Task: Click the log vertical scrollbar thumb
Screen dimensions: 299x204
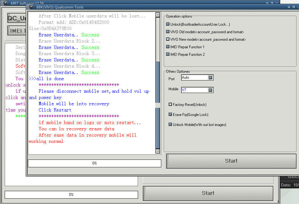Action: [x=158, y=105]
